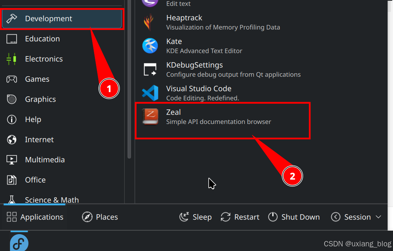The width and height of the screenshot is (393, 251).
Task: Click 'Visualization of Memory Profiling Data' text
Action: tap(223, 27)
